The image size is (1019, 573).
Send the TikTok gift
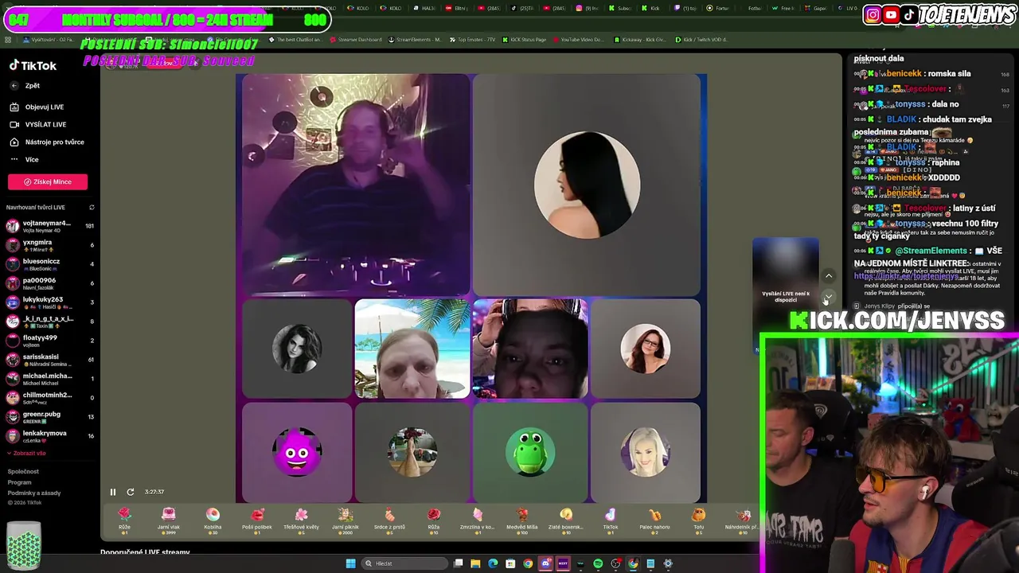coord(611,520)
